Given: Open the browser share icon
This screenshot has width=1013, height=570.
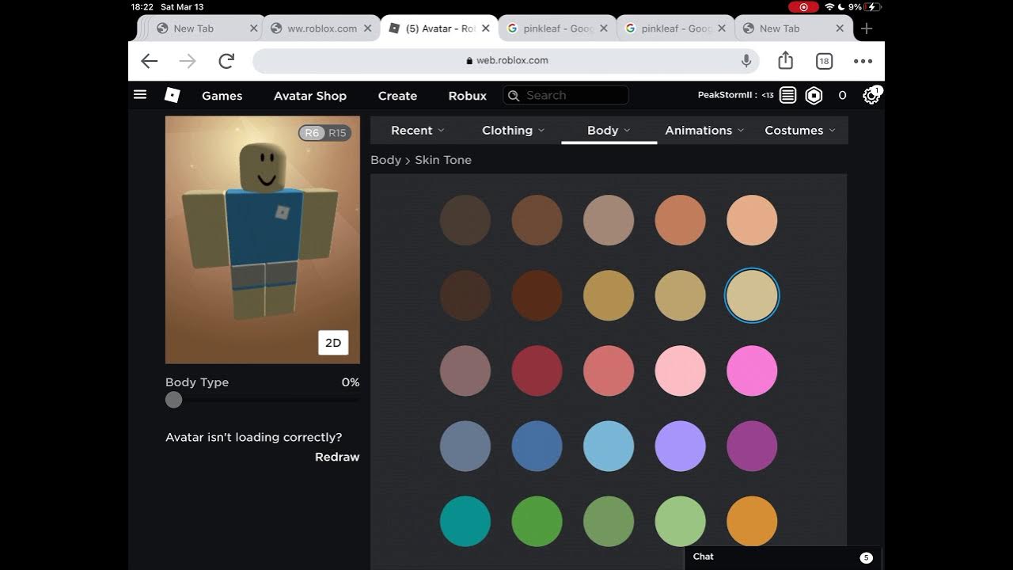Looking at the screenshot, I should [785, 60].
